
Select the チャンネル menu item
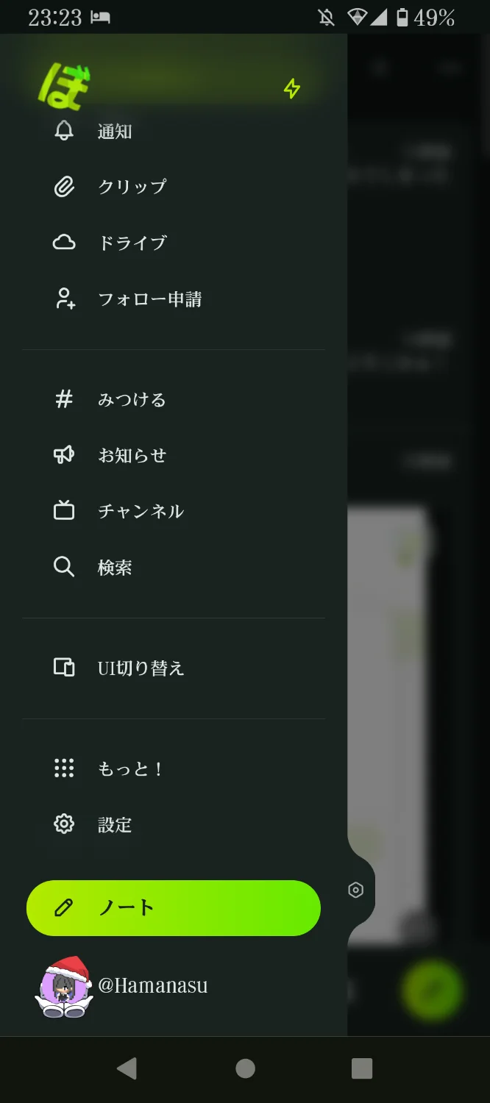[141, 511]
